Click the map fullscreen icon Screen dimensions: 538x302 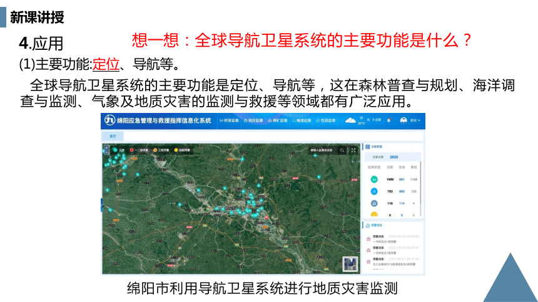353,150
